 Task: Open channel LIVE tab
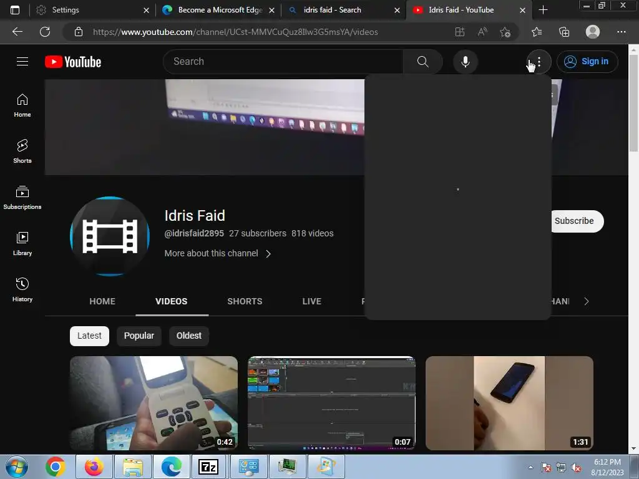tap(312, 301)
